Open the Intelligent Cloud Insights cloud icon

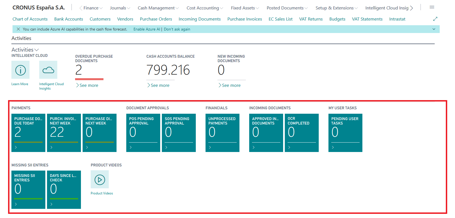(48, 70)
